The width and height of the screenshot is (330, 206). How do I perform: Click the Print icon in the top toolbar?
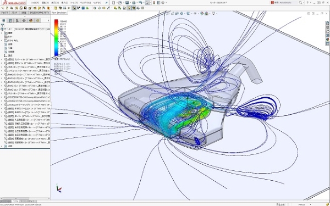(x=134, y=3)
